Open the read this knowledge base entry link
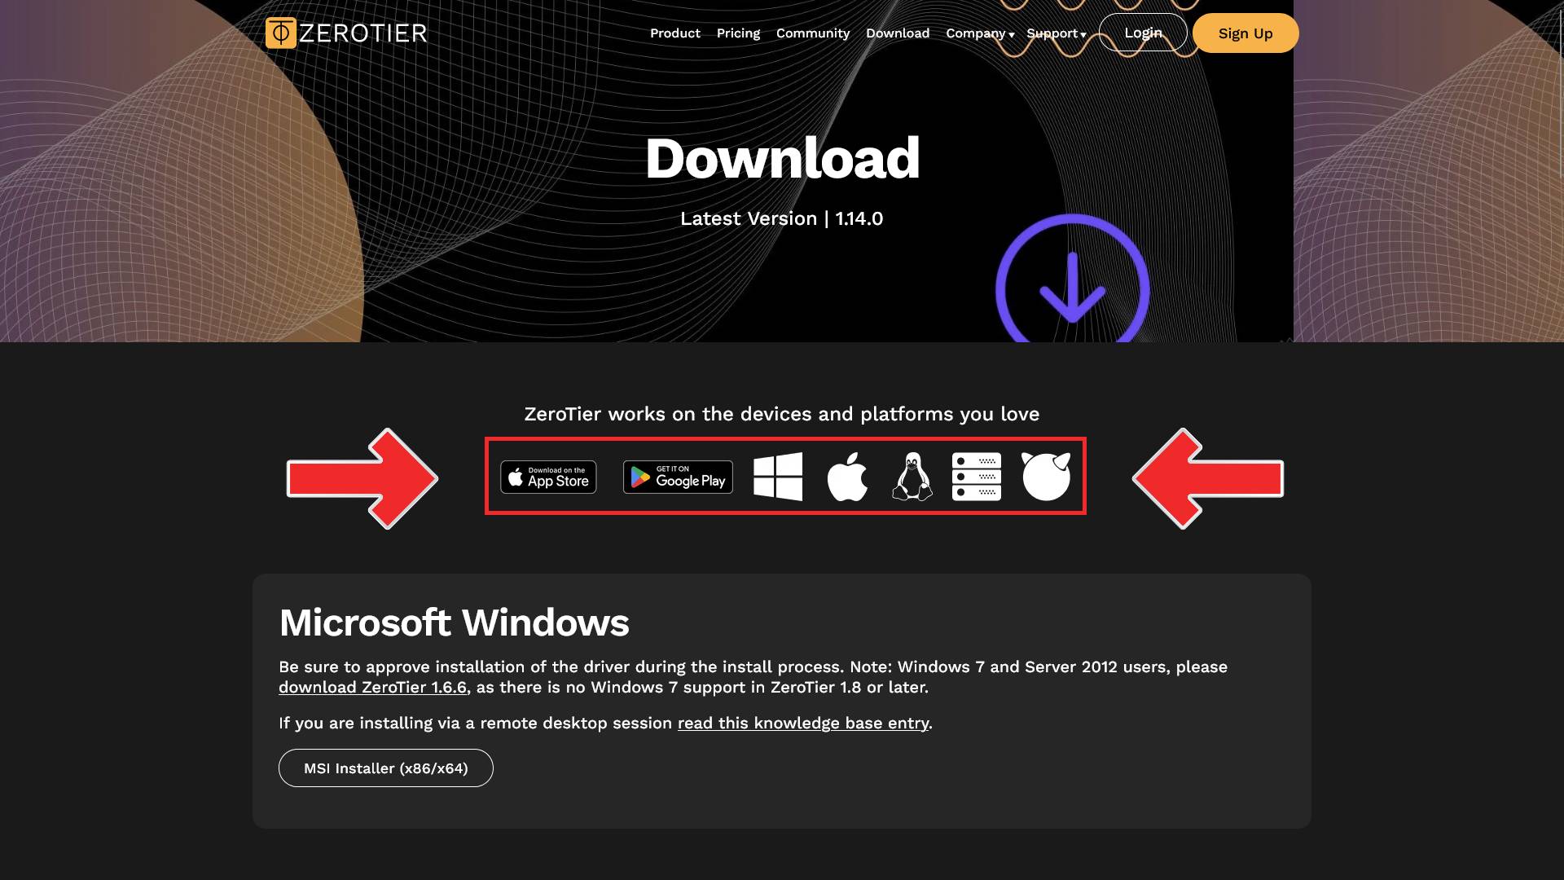The height and width of the screenshot is (880, 1564). pos(803,723)
